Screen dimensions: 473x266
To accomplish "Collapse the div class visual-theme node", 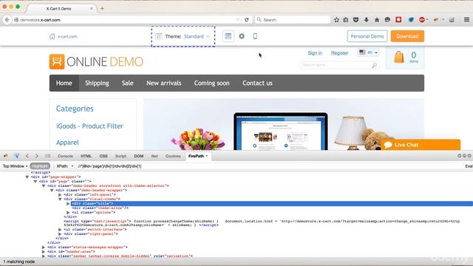I will [60, 199].
